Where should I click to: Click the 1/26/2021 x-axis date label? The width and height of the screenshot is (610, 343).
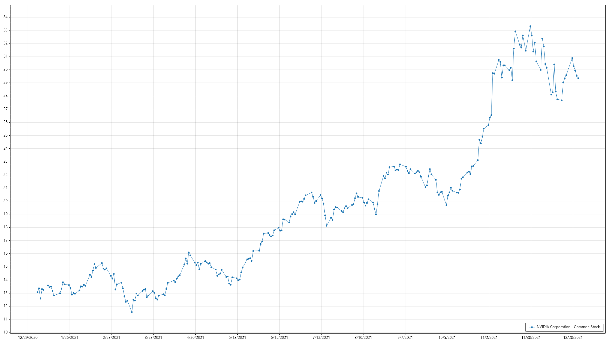(x=70, y=338)
